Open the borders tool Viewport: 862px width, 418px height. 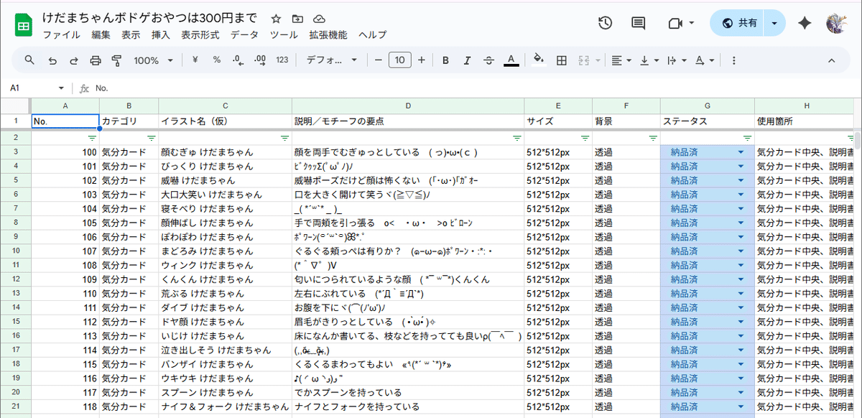click(x=562, y=60)
